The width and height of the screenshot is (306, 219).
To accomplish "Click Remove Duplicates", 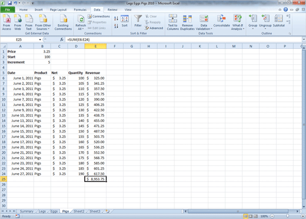I will (187, 22).
